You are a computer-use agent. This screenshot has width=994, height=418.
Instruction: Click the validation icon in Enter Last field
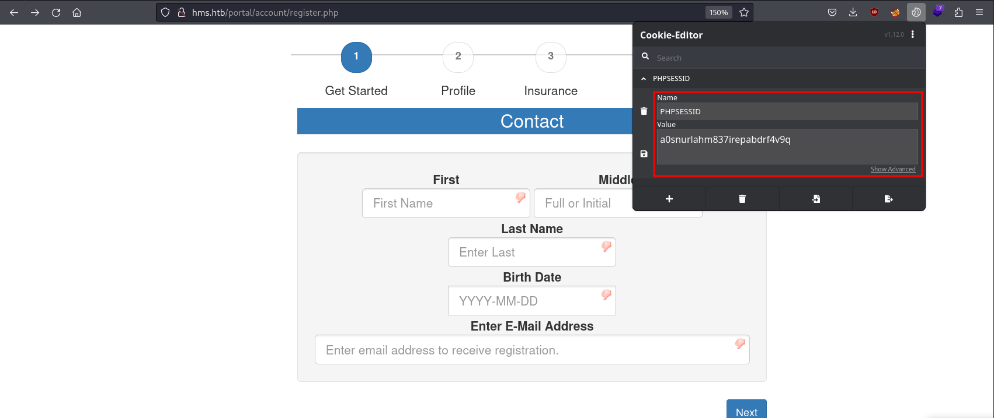pyautogui.click(x=606, y=247)
